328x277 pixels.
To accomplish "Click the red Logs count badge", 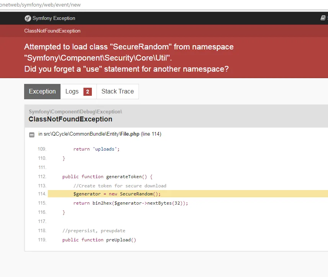I will click(x=88, y=92).
